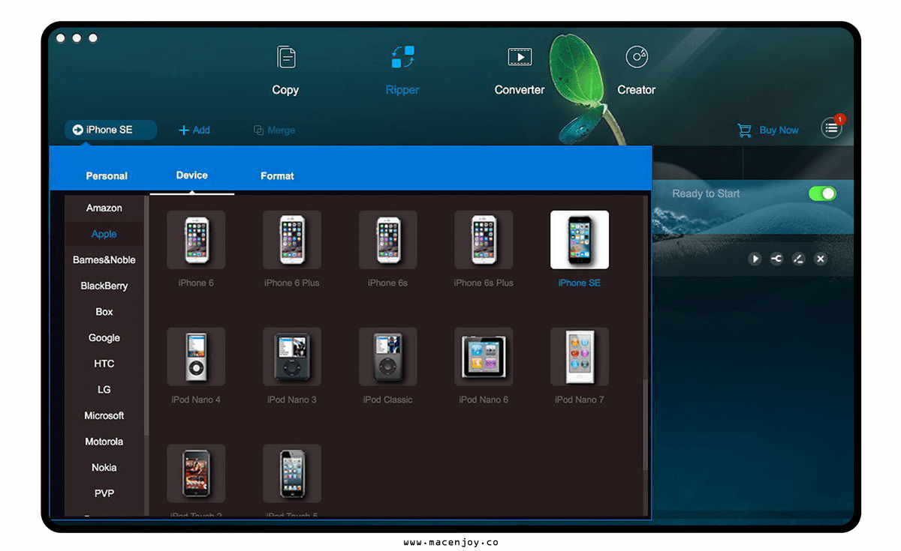Click the edit pencil icon in task row

point(799,259)
